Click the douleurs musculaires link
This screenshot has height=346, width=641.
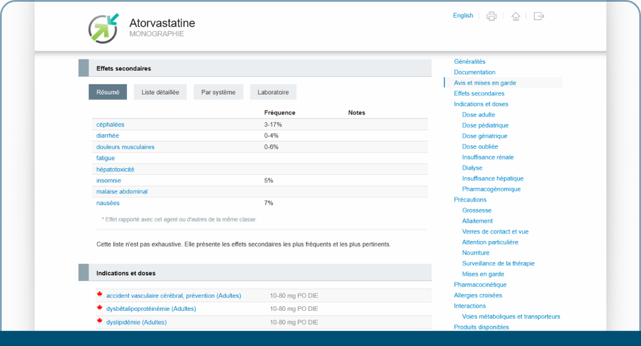(x=125, y=147)
